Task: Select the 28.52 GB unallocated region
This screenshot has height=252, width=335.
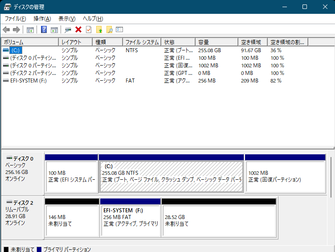Action: point(219,220)
